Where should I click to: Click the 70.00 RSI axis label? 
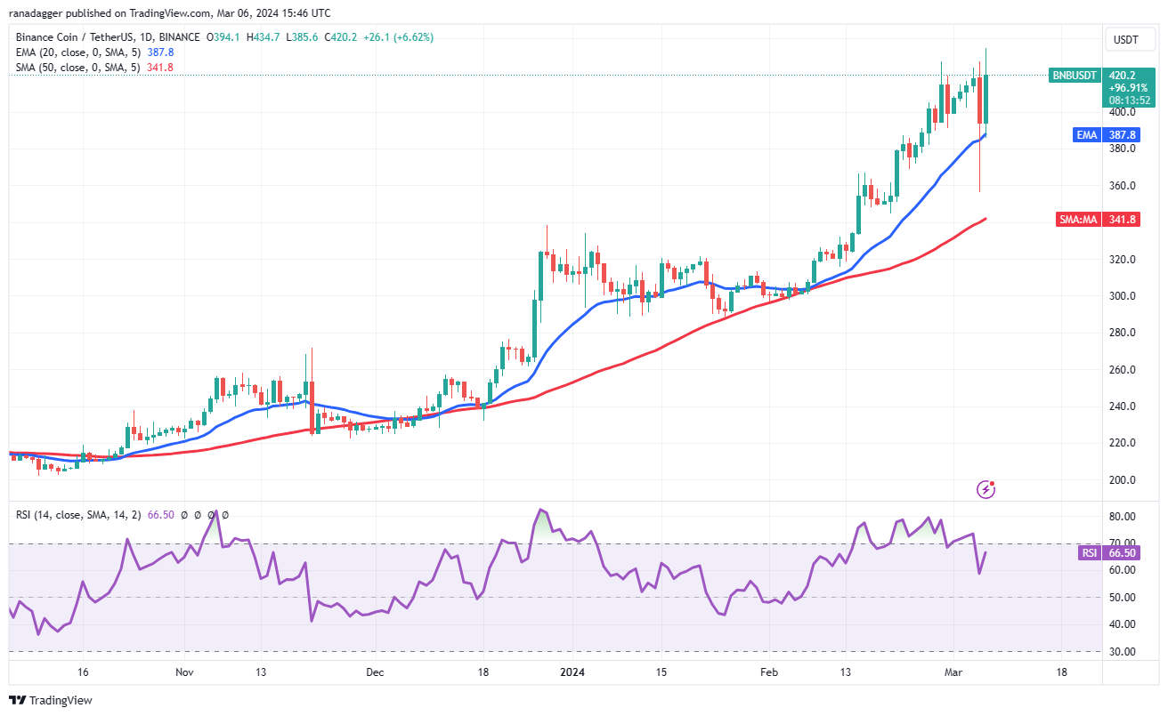(x=1122, y=543)
